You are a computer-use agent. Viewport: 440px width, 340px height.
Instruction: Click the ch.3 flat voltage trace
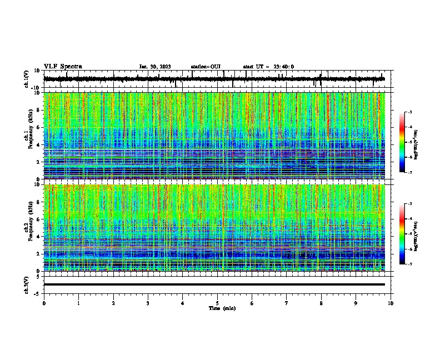214,284
